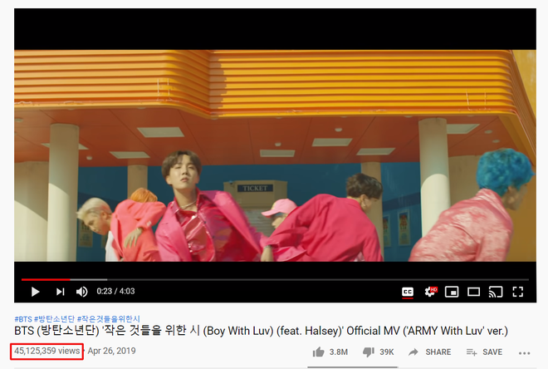Skip to the next video
The width and height of the screenshot is (548, 369).
coord(61,292)
